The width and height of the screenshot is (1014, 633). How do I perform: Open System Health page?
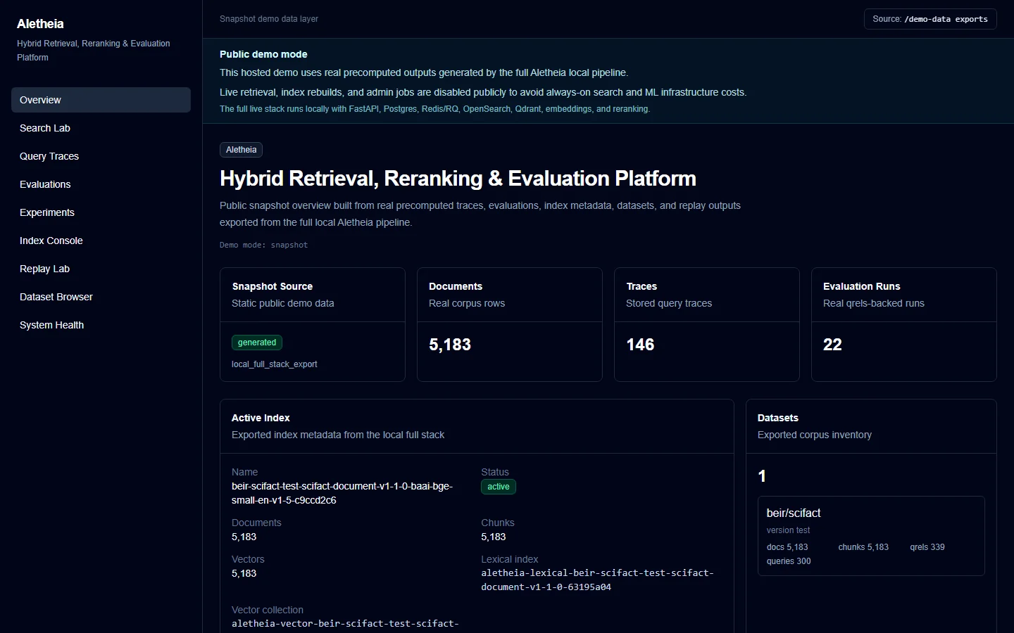[101, 325]
